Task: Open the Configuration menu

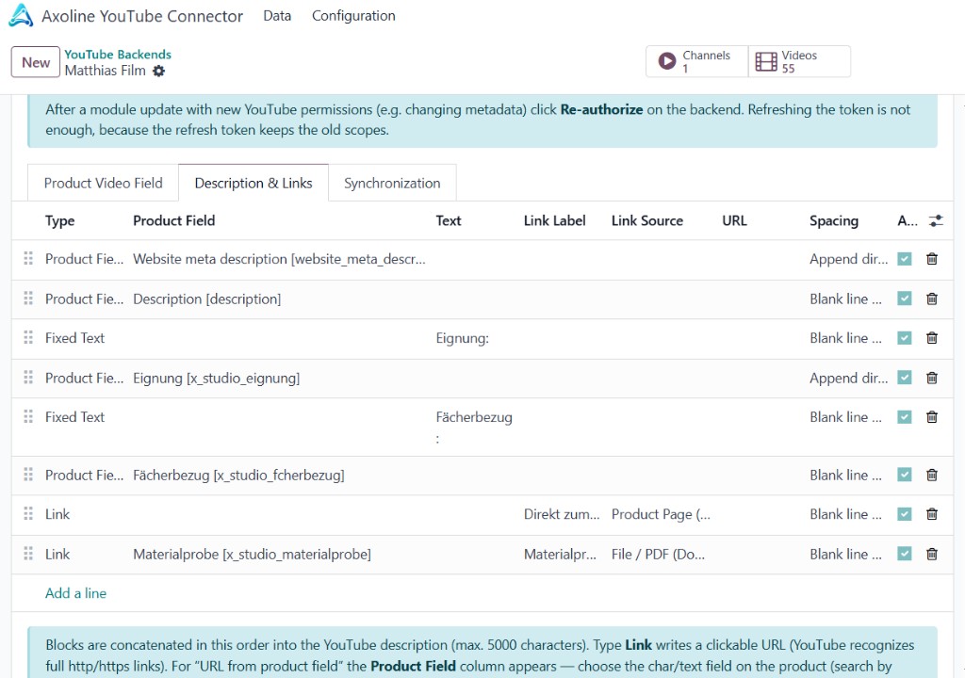Action: click(x=353, y=16)
